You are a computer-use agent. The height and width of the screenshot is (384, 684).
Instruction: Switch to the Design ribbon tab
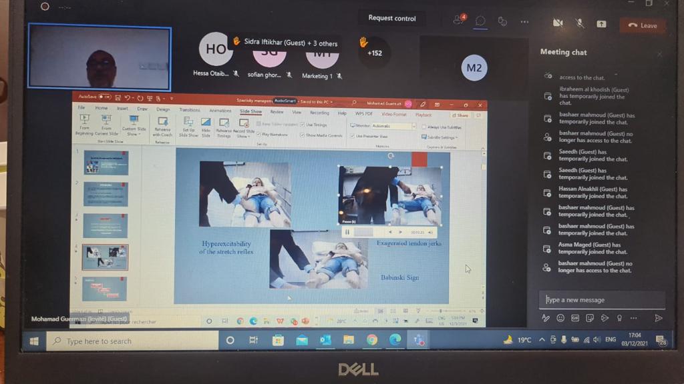tap(163, 109)
